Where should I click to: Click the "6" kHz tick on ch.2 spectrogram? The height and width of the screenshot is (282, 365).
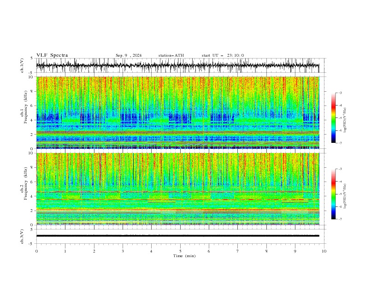click(x=33, y=182)
